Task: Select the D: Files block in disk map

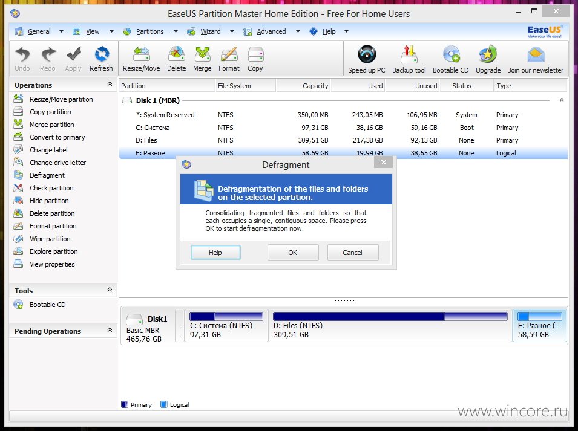Action: [x=390, y=326]
